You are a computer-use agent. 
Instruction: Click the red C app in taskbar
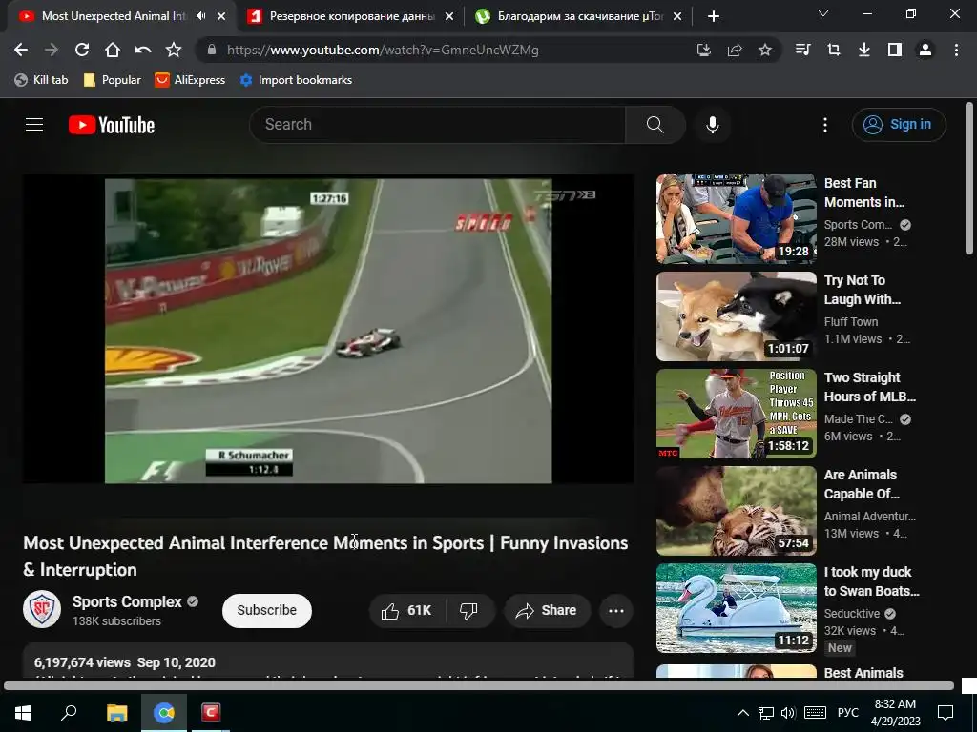pos(211,713)
